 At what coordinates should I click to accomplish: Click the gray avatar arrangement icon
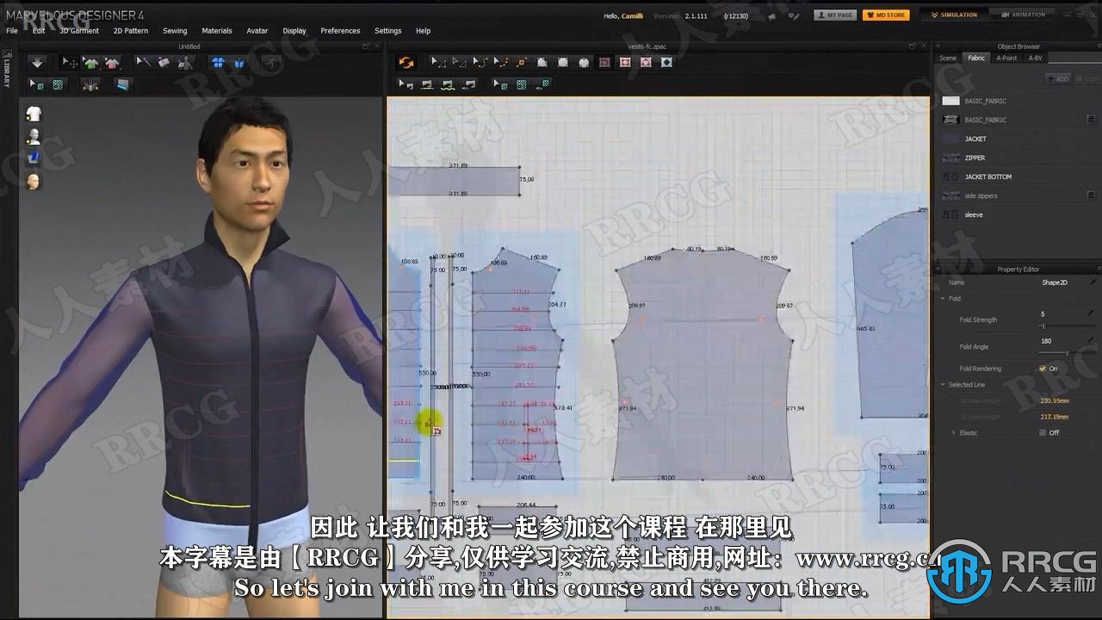coord(185,63)
